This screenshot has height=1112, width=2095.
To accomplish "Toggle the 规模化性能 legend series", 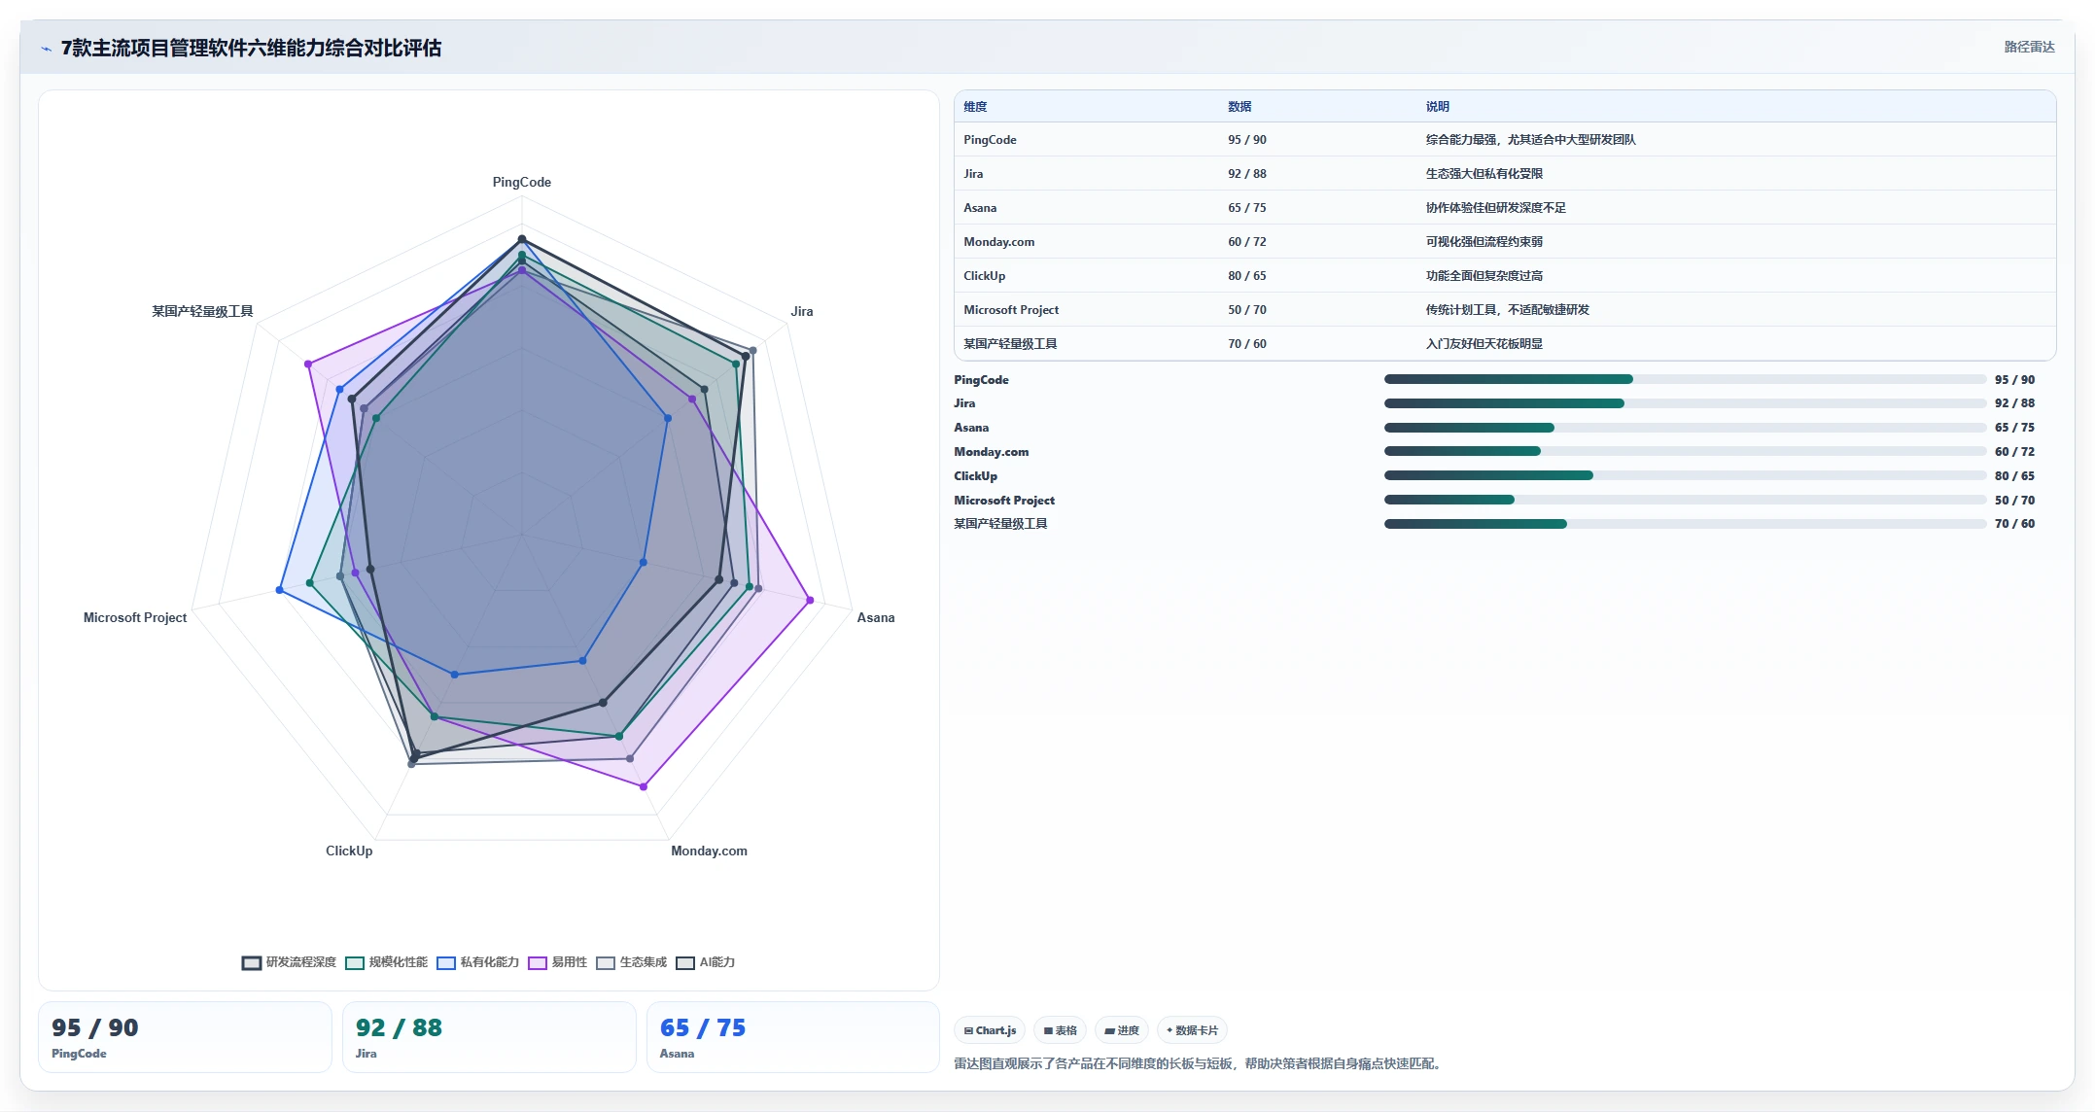I will 386,962.
